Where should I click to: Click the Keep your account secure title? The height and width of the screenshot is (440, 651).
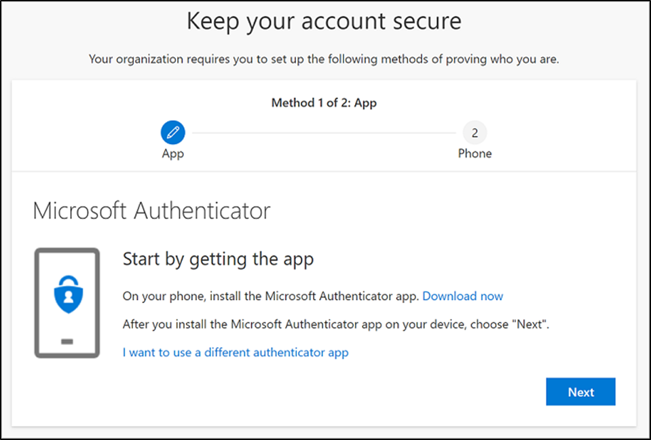coord(324,21)
